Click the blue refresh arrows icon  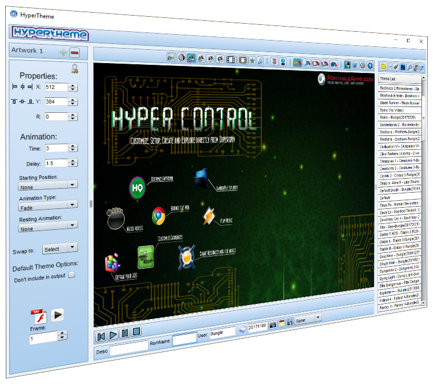point(421,68)
